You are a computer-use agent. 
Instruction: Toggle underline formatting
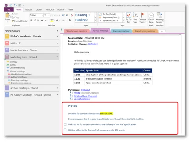[38, 20]
